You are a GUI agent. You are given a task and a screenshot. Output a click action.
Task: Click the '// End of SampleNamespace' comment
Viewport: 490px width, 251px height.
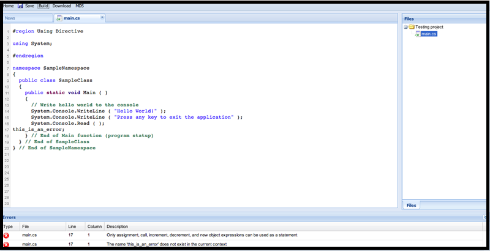click(57, 148)
